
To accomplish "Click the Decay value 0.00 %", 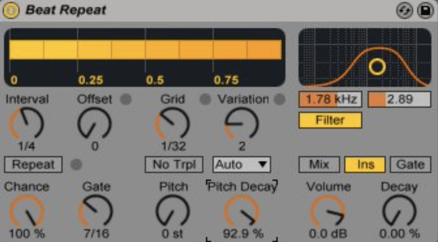I will point(399,234).
